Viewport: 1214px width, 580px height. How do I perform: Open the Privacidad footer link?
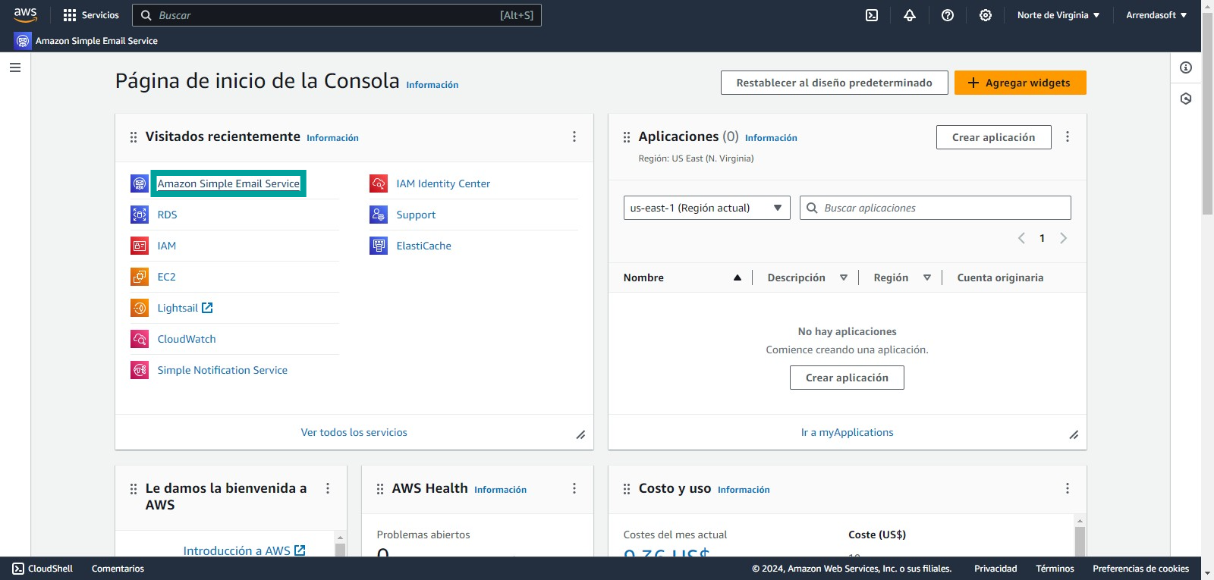[995, 569]
